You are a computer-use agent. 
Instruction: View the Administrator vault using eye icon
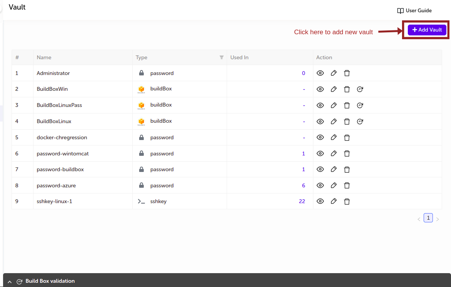click(x=320, y=73)
